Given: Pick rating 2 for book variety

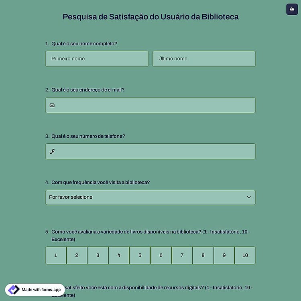Looking at the screenshot, I should click(77, 255).
